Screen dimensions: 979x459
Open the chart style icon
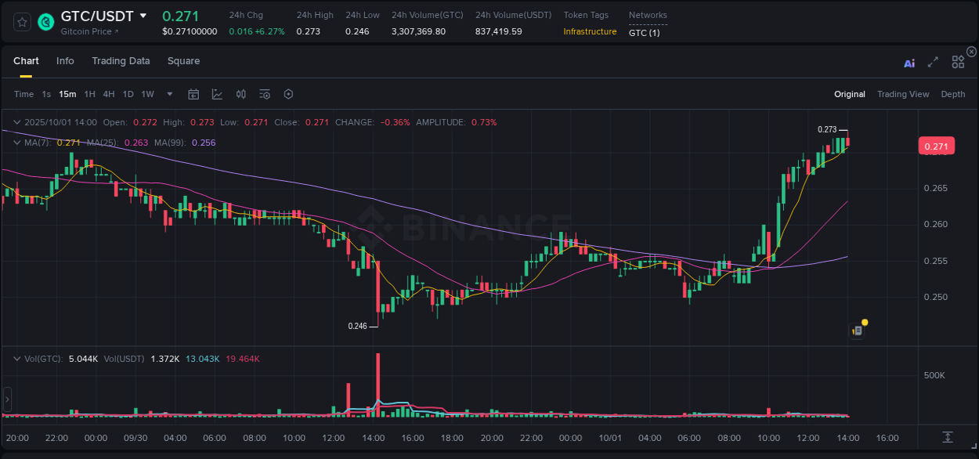tap(217, 94)
